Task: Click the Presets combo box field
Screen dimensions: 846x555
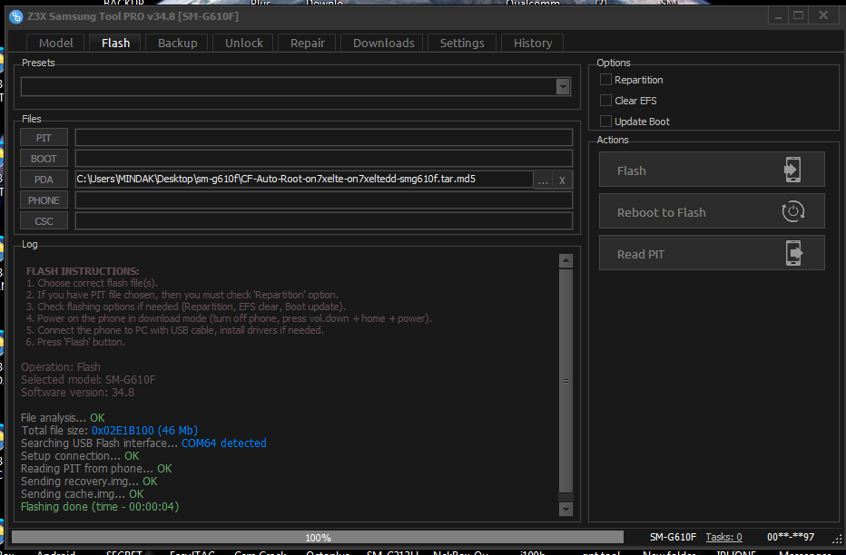Action: pyautogui.click(x=295, y=87)
